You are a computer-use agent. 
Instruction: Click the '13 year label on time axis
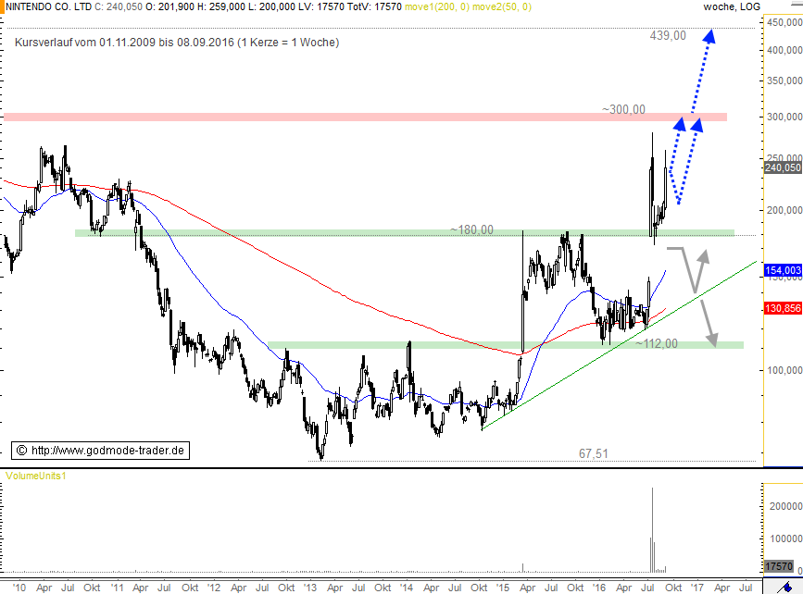(x=310, y=588)
